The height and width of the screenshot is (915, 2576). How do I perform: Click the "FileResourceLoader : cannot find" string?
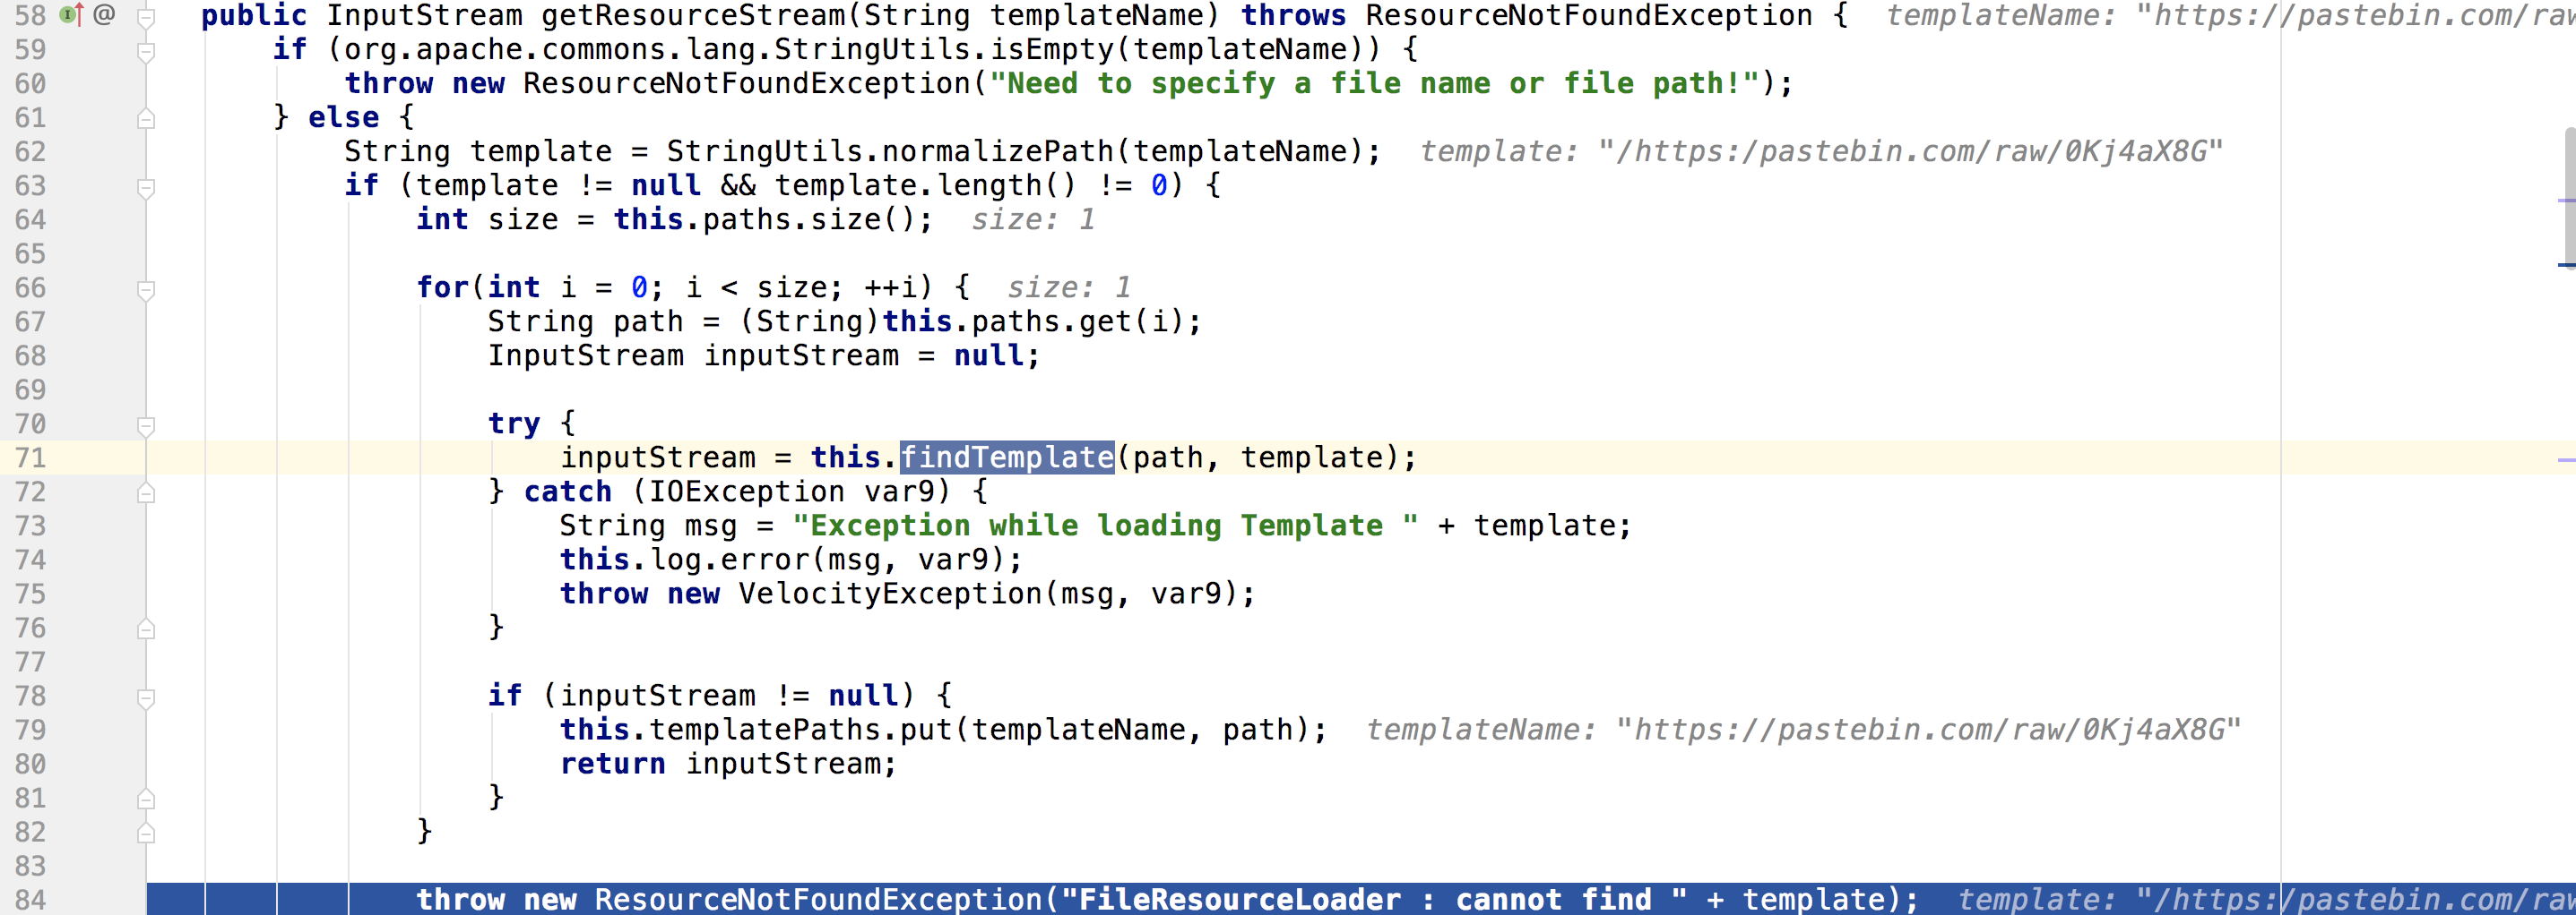point(1374,900)
